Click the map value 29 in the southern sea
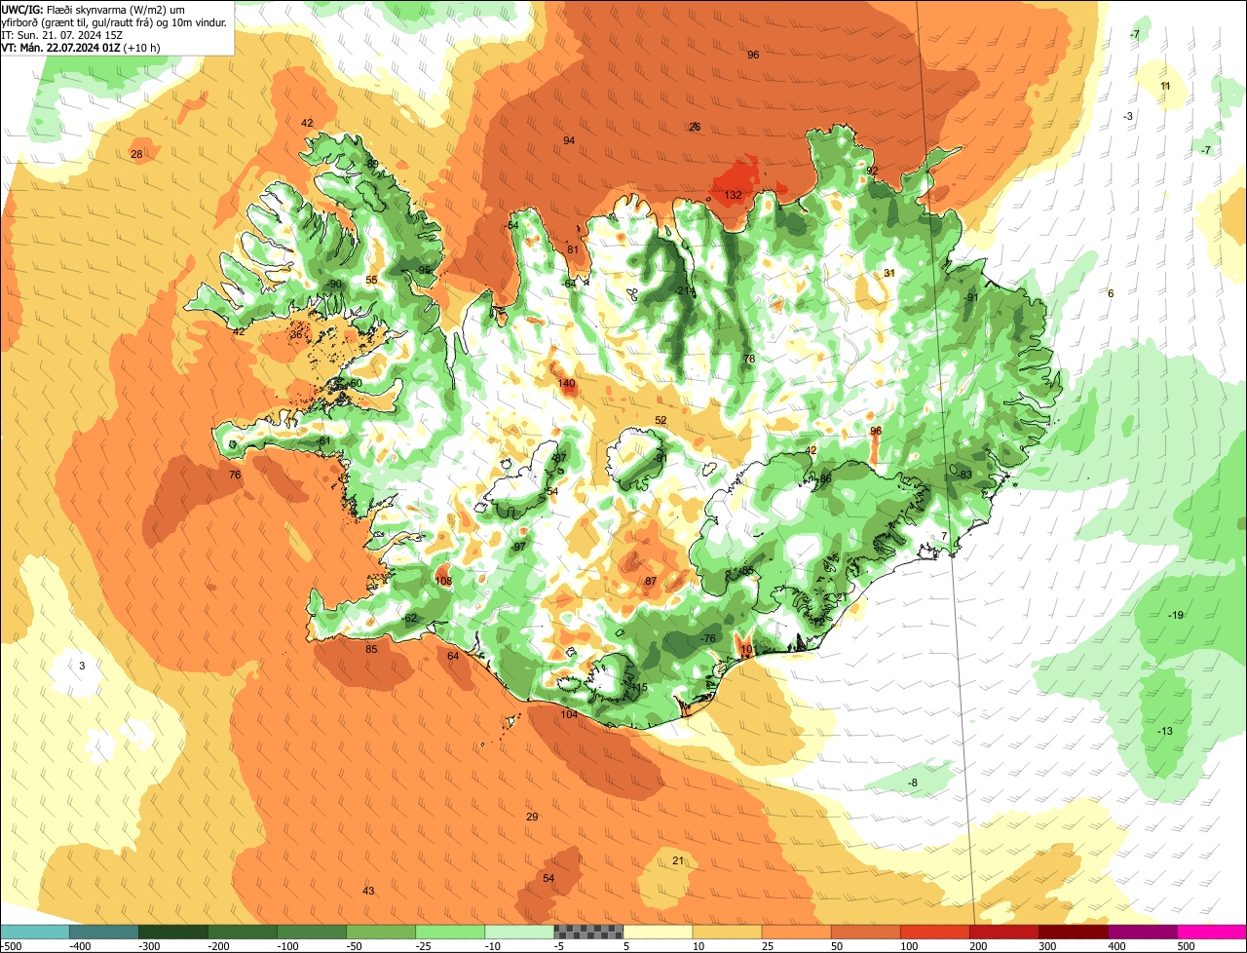Image resolution: width=1247 pixels, height=953 pixels. point(531,817)
